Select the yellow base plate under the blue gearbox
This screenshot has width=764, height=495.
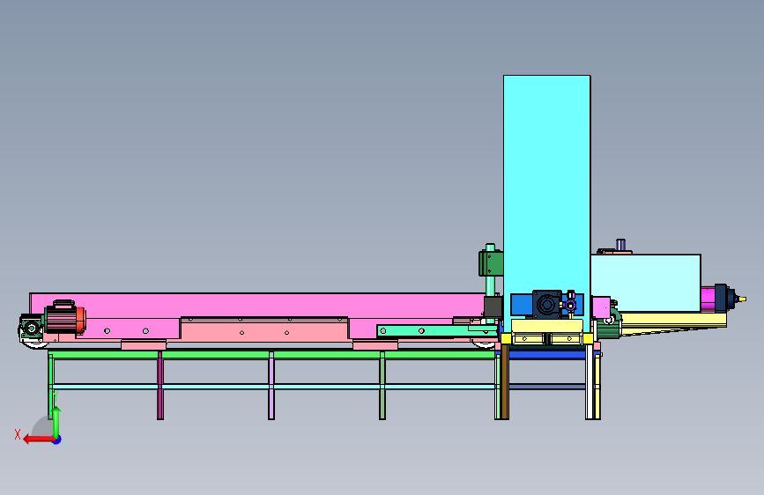546,326
